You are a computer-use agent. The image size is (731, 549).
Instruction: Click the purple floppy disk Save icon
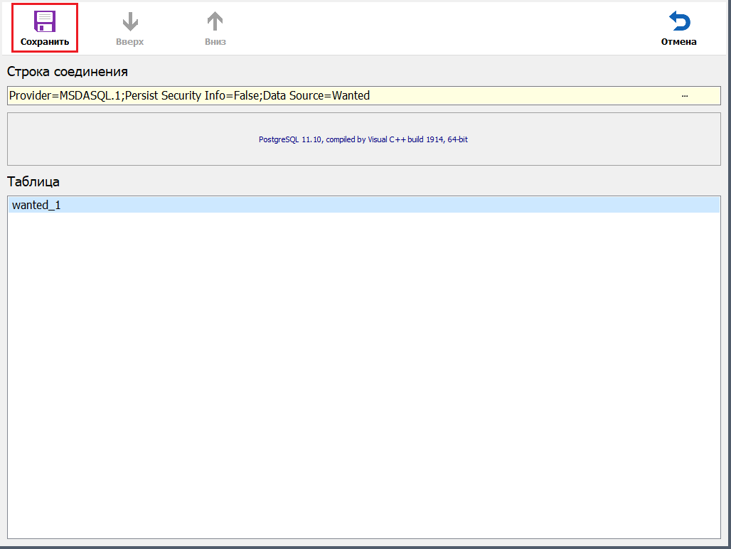(x=45, y=21)
